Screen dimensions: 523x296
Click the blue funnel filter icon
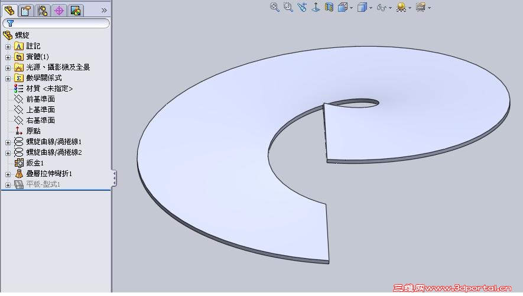[x=10, y=23]
